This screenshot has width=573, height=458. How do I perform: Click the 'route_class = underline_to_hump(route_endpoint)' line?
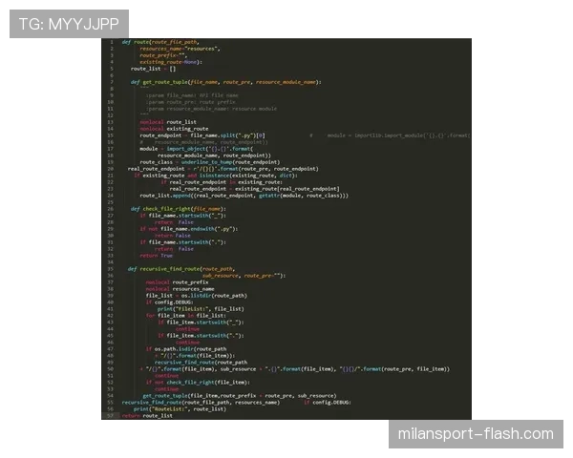coord(210,162)
